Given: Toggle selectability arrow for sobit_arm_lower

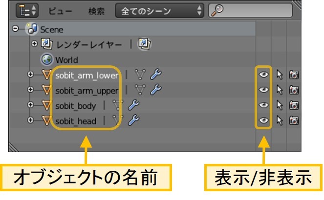Looking at the screenshot, I should pos(280,75).
